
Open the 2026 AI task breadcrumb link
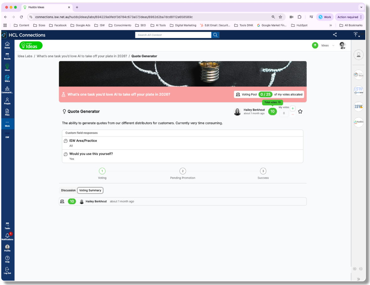coord(82,56)
